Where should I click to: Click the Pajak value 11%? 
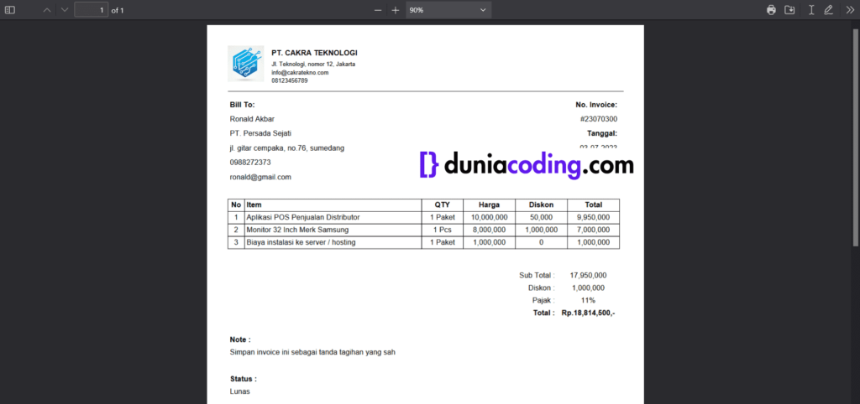tap(588, 301)
